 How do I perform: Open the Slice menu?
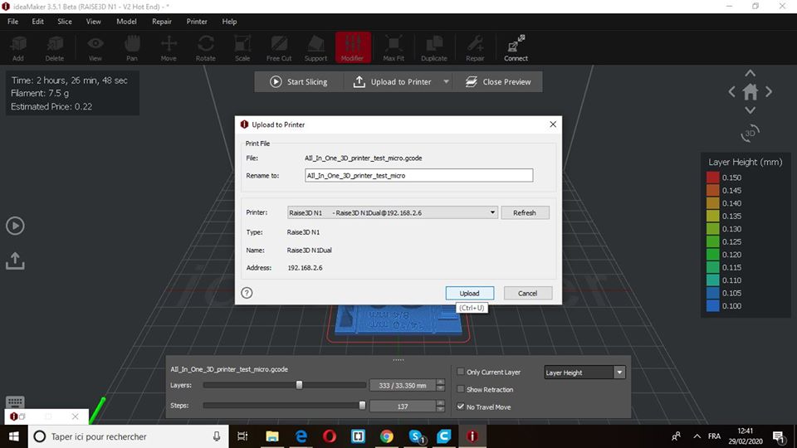[x=65, y=22]
